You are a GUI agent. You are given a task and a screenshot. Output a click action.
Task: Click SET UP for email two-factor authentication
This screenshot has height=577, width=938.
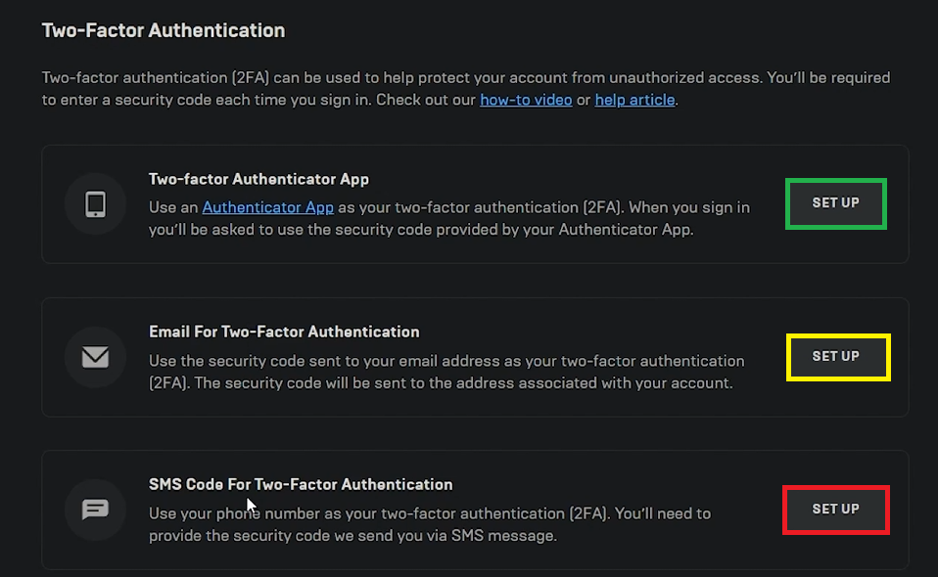(837, 357)
